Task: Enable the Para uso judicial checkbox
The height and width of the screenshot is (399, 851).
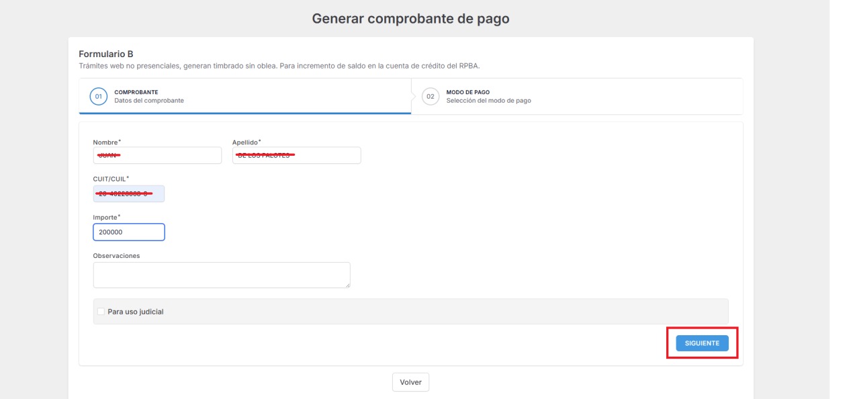Action: (101, 312)
